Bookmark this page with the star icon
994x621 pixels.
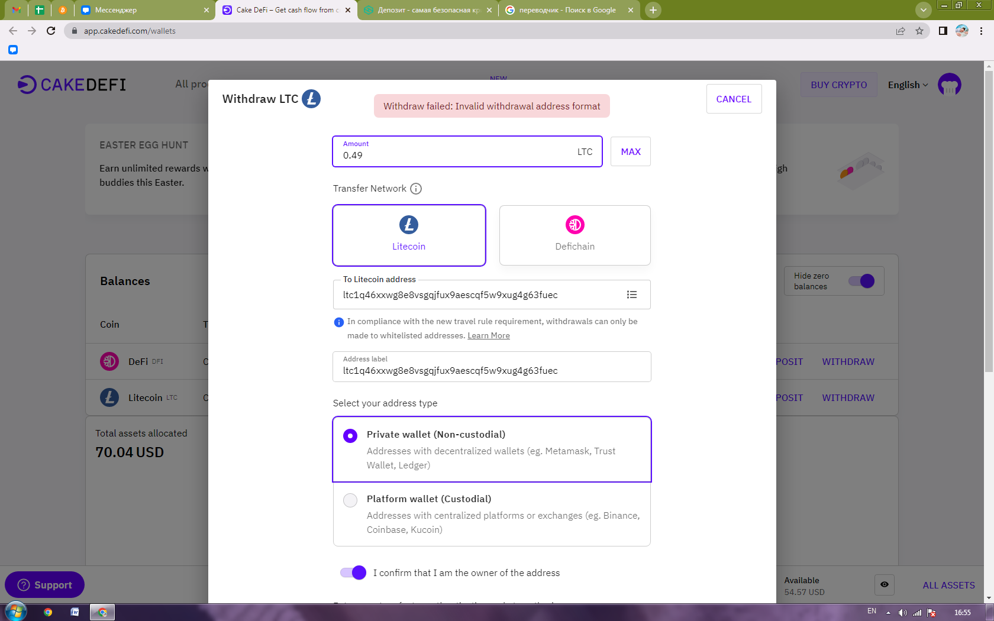pyautogui.click(x=919, y=31)
